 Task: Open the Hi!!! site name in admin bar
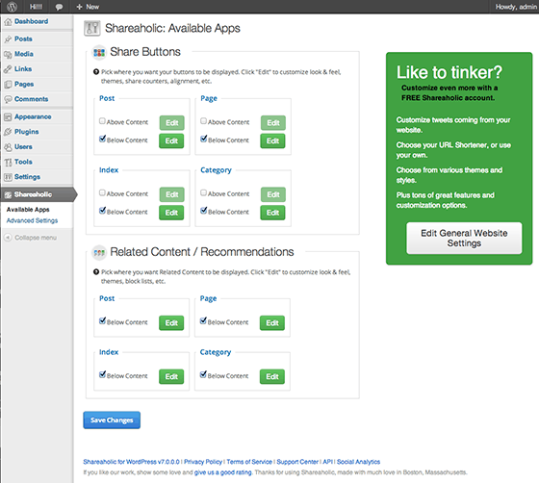click(37, 7)
